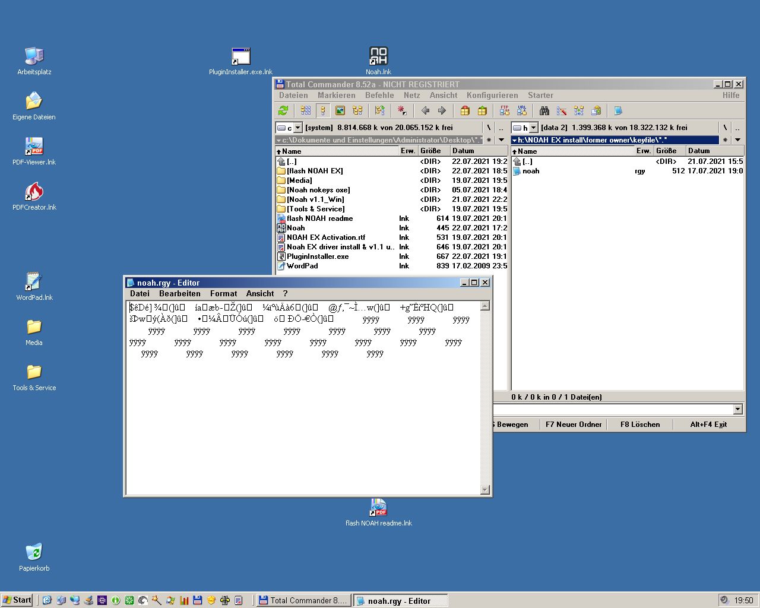Select the NOAH EX Activation.rtf row
The width and height of the screenshot is (760, 608).
[x=392, y=237]
